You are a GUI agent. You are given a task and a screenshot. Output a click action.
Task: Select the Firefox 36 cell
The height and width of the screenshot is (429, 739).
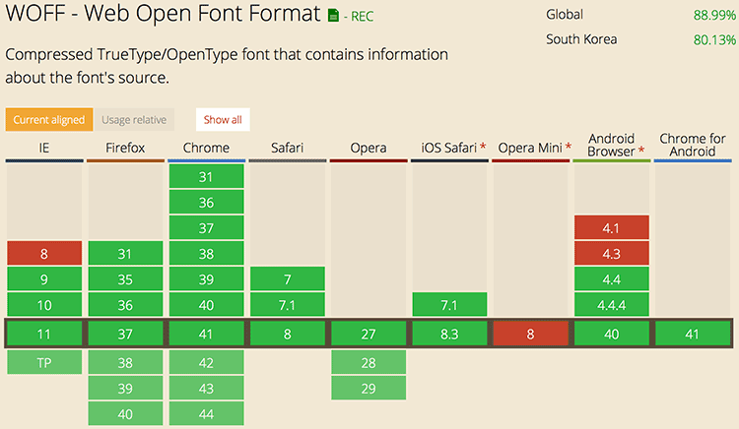pos(125,305)
